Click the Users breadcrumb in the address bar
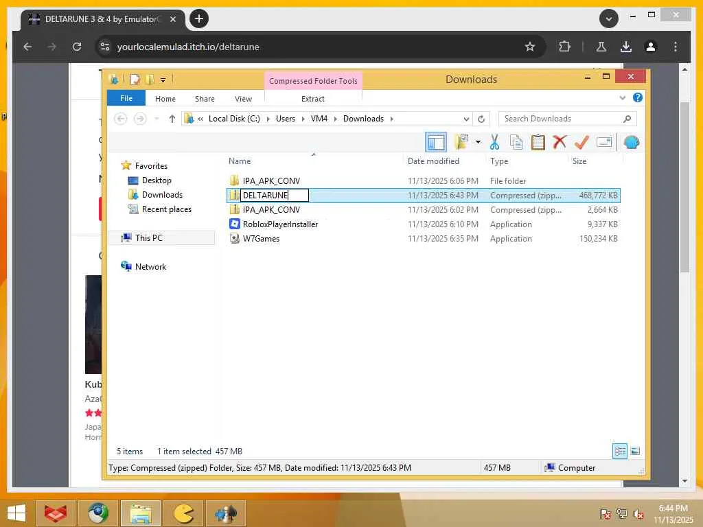The image size is (703, 527). pos(285,119)
